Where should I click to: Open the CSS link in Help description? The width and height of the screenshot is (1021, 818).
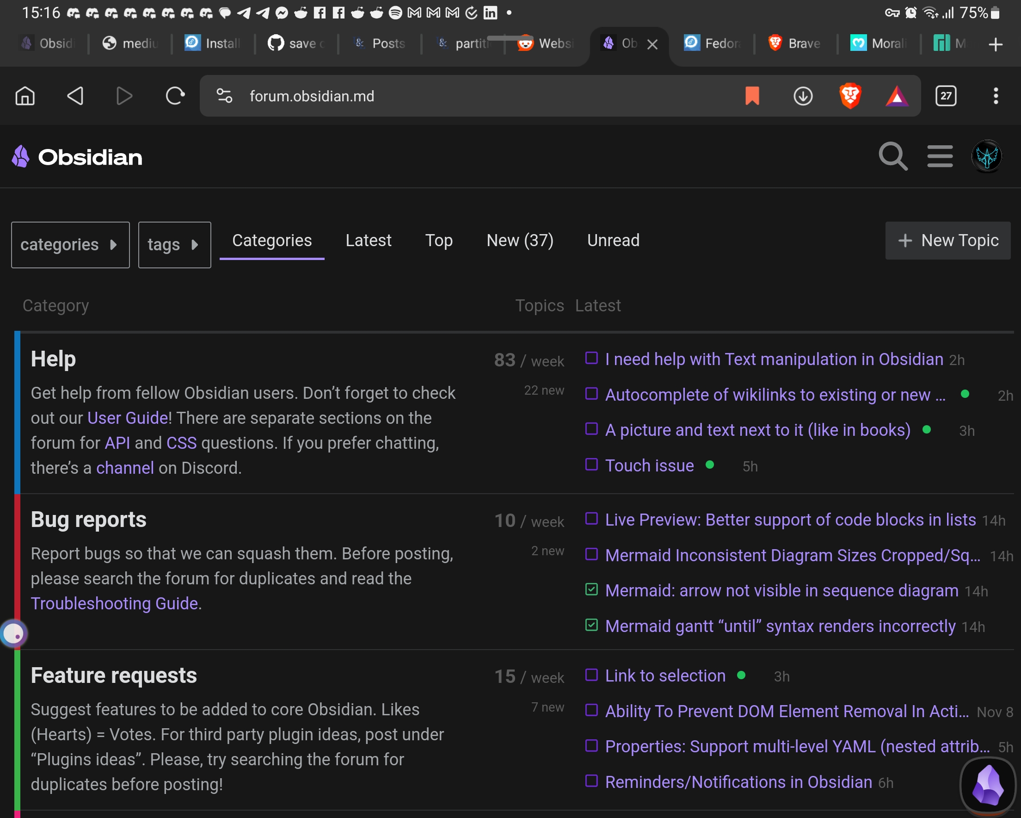181,443
